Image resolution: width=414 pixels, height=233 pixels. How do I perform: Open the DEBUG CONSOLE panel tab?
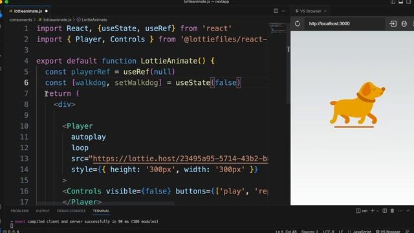pos(71,211)
